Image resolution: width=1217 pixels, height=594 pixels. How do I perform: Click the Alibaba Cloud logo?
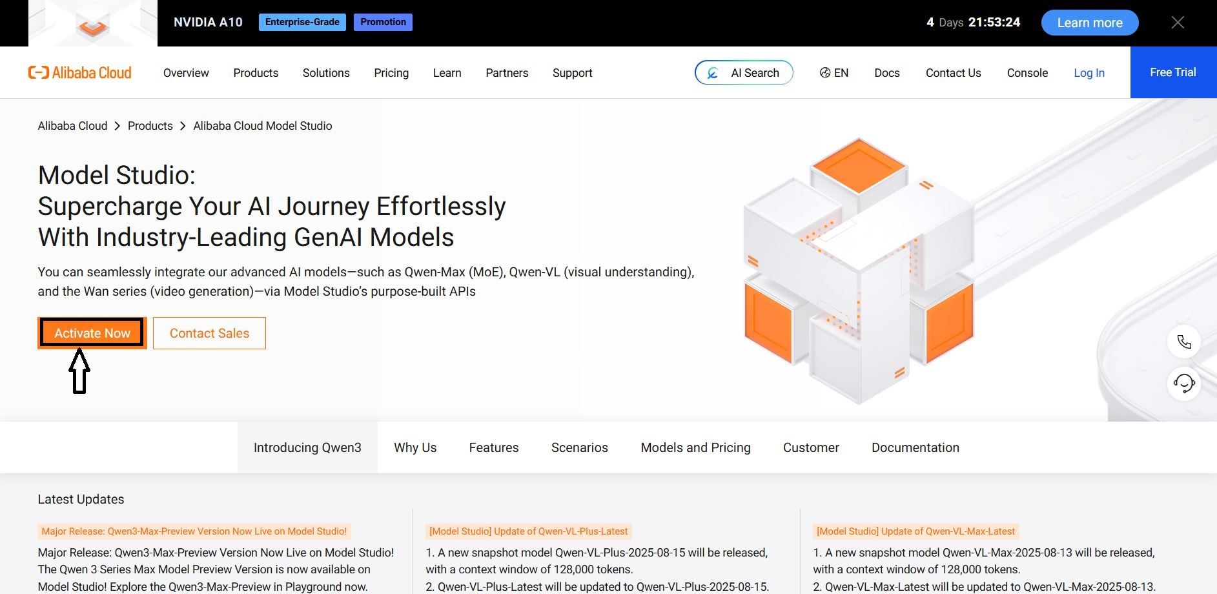79,72
